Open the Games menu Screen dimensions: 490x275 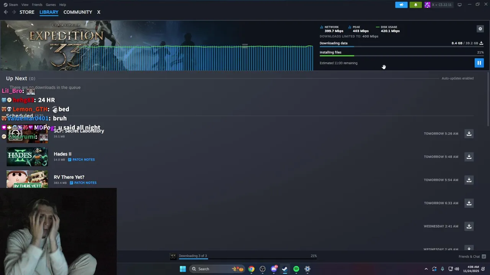[51, 5]
